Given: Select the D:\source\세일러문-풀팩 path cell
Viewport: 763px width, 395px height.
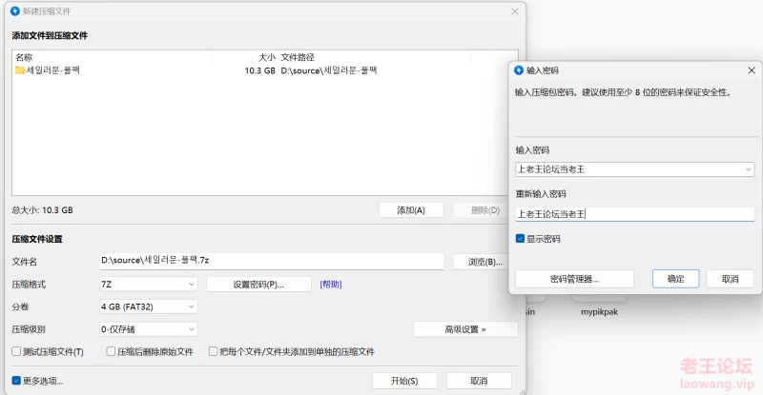Looking at the screenshot, I should tap(329, 71).
